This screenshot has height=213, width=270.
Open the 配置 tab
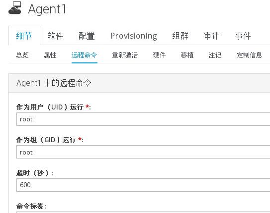[87, 36]
